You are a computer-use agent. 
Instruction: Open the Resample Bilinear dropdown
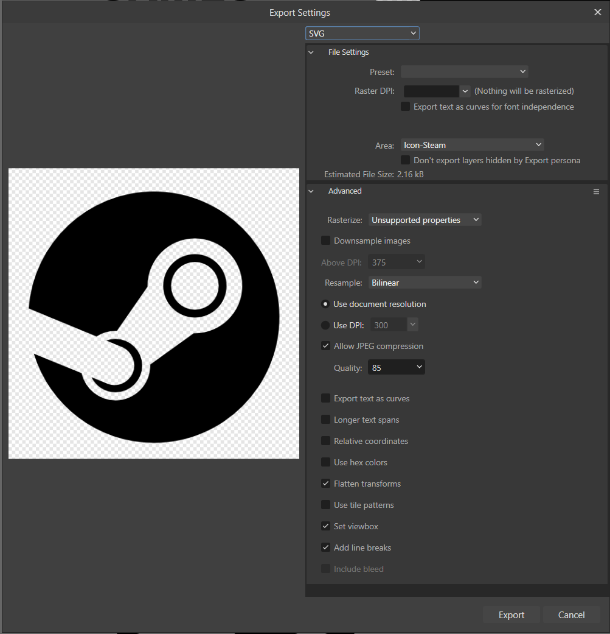pyautogui.click(x=425, y=283)
